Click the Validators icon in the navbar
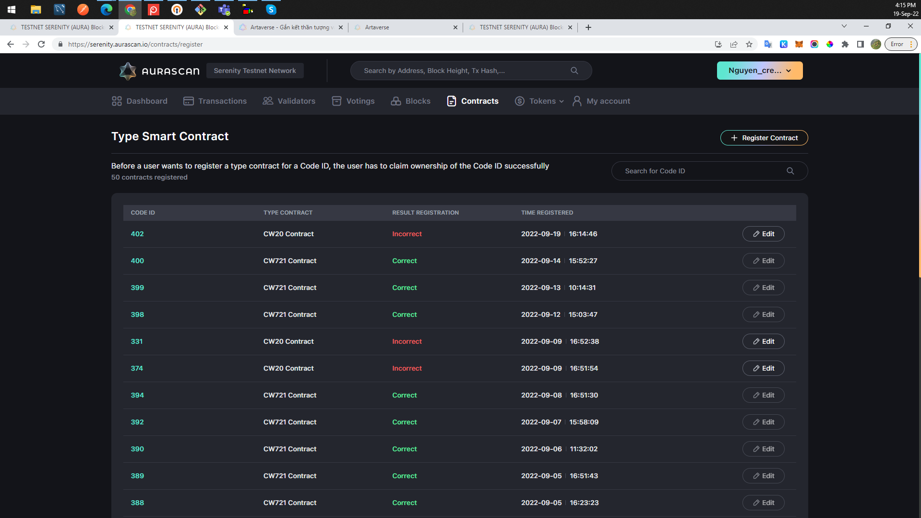The image size is (921, 518). [x=267, y=101]
